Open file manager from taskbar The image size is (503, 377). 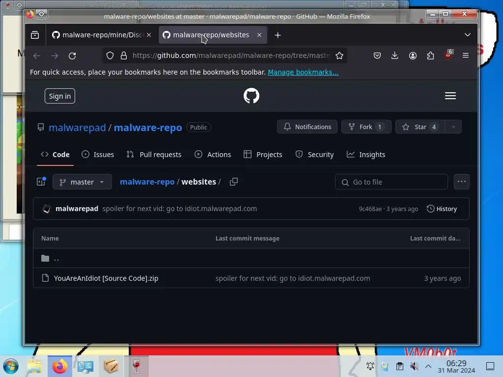[34, 366]
